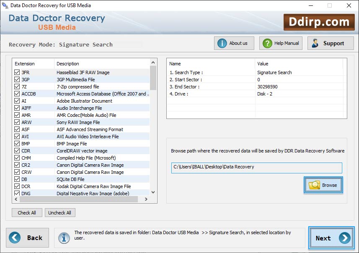Click the Support person icon

[x=315, y=43]
